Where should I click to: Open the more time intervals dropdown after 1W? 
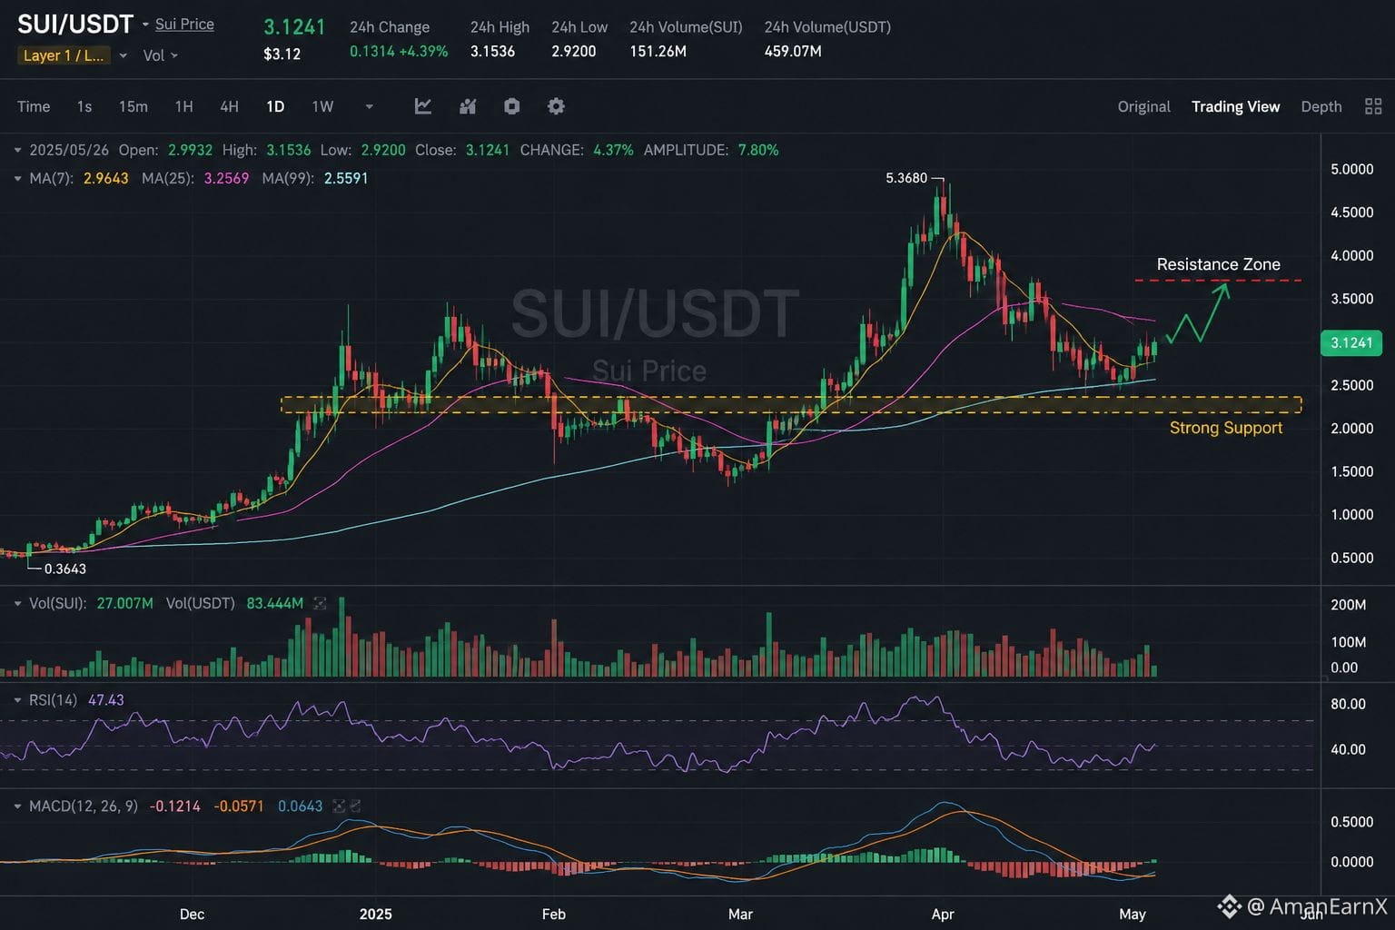pyautogui.click(x=369, y=106)
